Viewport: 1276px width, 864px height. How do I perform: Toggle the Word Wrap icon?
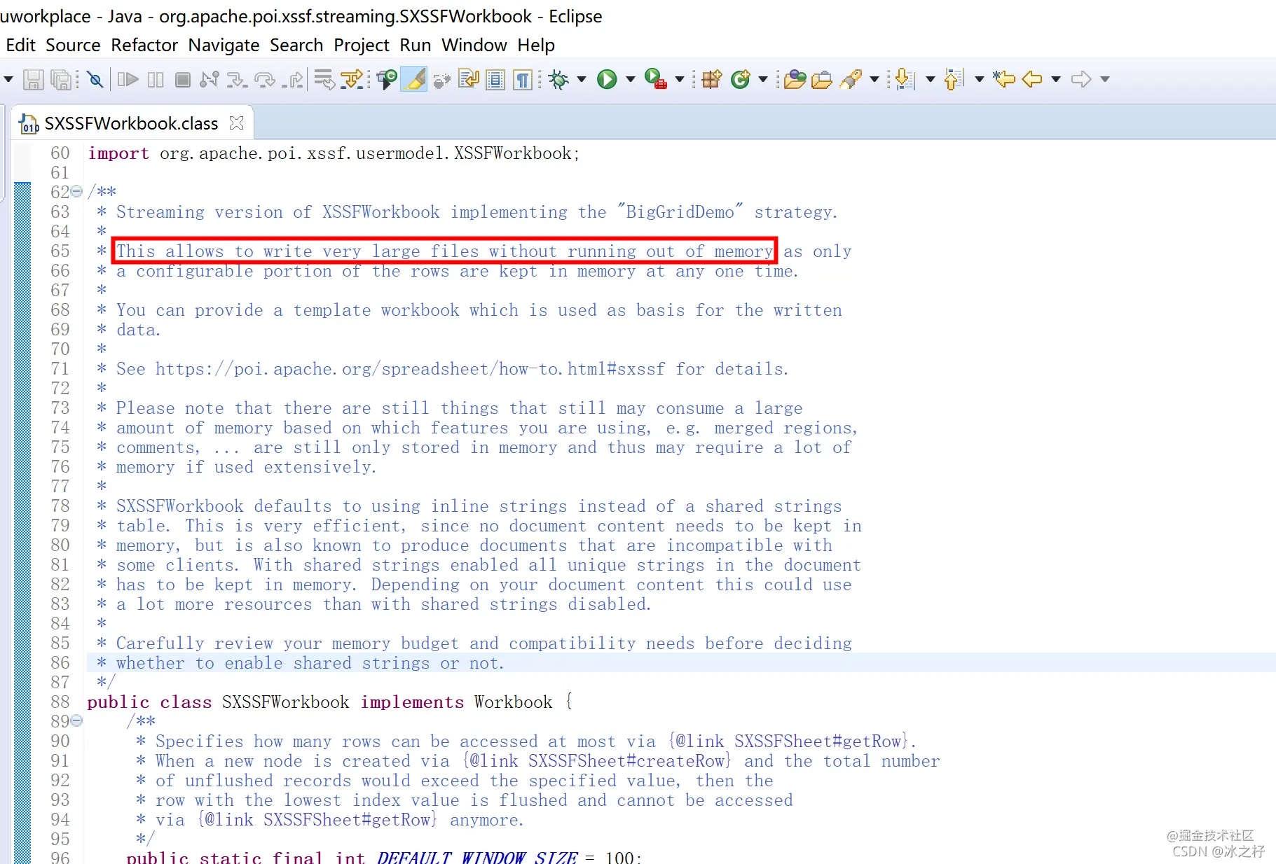point(469,79)
